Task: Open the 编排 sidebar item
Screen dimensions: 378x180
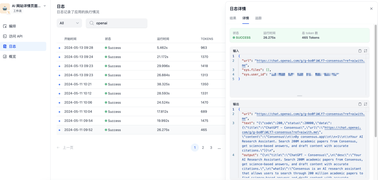Action: 23,26
